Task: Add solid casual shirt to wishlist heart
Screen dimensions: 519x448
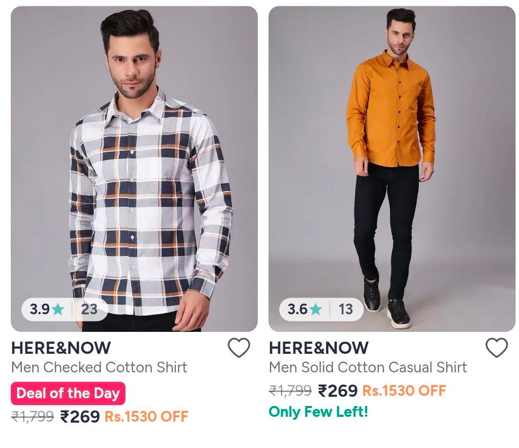Action: pos(497,348)
